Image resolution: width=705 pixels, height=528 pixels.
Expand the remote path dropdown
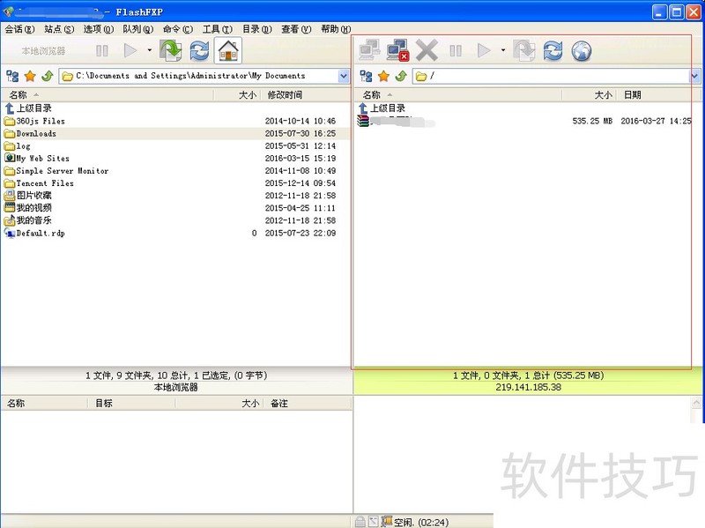(x=694, y=77)
